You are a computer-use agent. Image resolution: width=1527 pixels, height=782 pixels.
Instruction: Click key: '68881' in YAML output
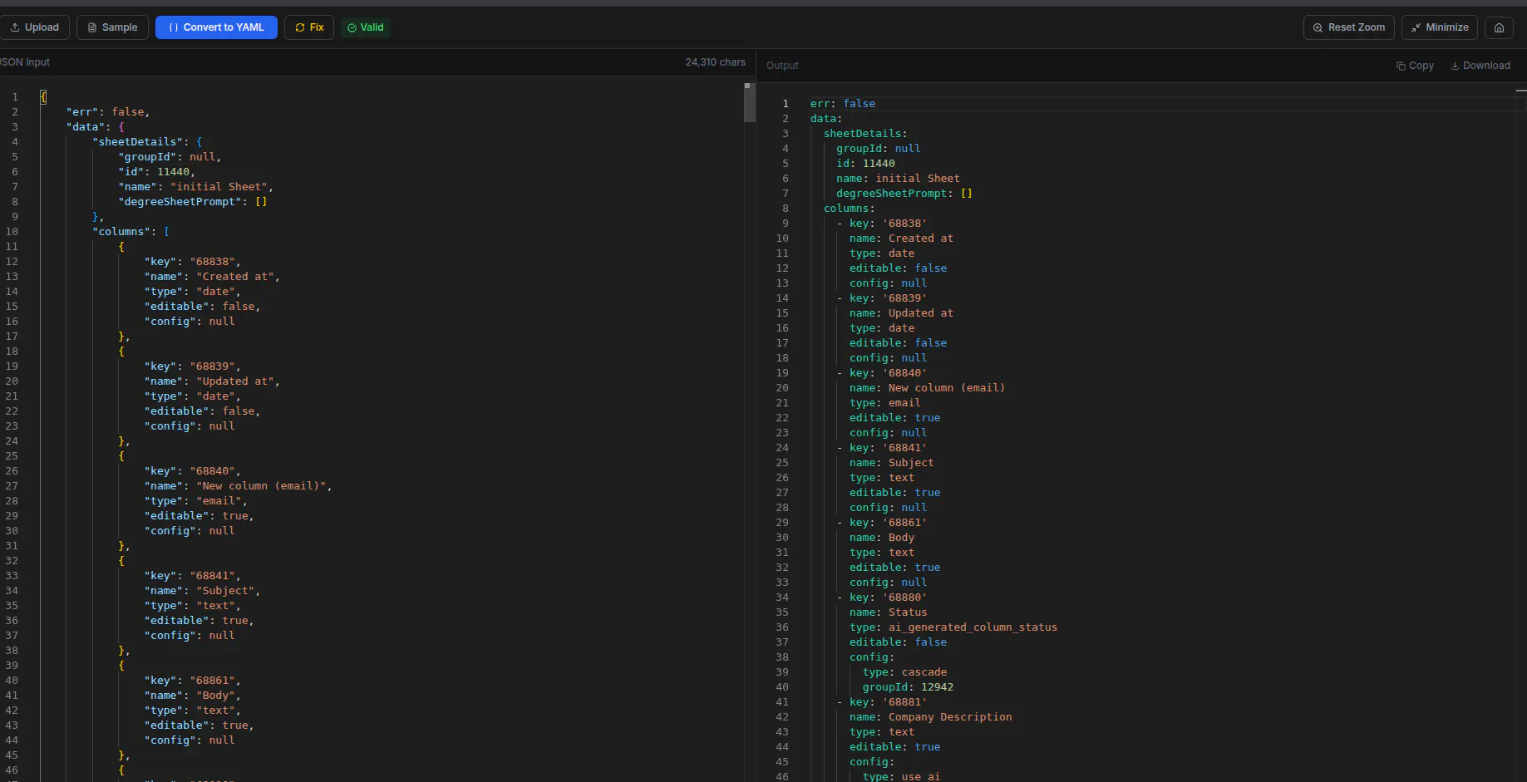[888, 702]
